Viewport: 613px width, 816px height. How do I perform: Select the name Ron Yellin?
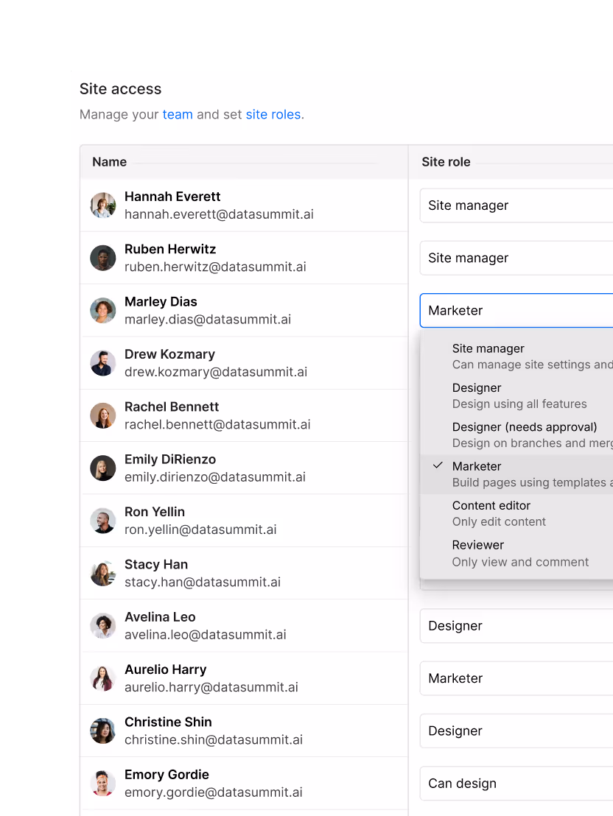click(x=155, y=512)
